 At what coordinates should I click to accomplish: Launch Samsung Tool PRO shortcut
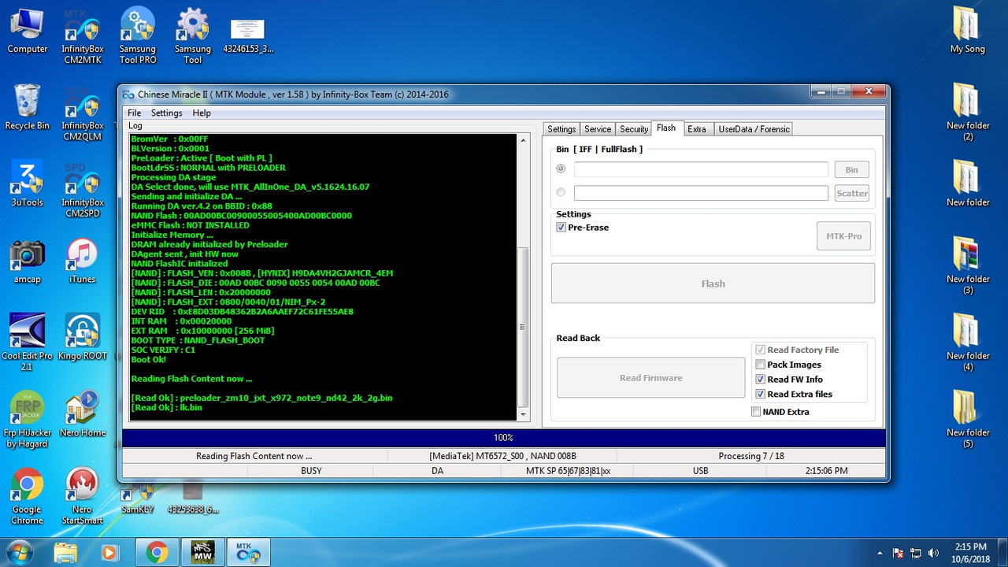[138, 36]
